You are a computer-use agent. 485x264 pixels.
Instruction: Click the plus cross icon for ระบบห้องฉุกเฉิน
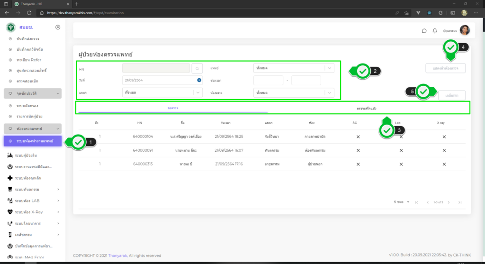pos(10,178)
